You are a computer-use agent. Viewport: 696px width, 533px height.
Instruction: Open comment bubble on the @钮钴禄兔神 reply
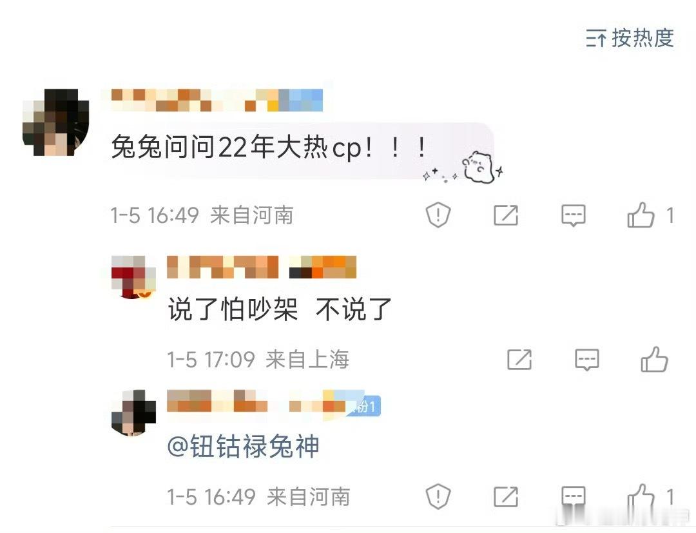point(574,496)
